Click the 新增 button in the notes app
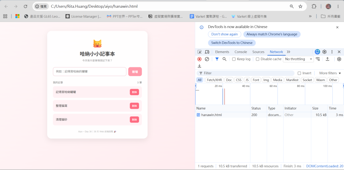The image size is (344, 170). (135, 72)
